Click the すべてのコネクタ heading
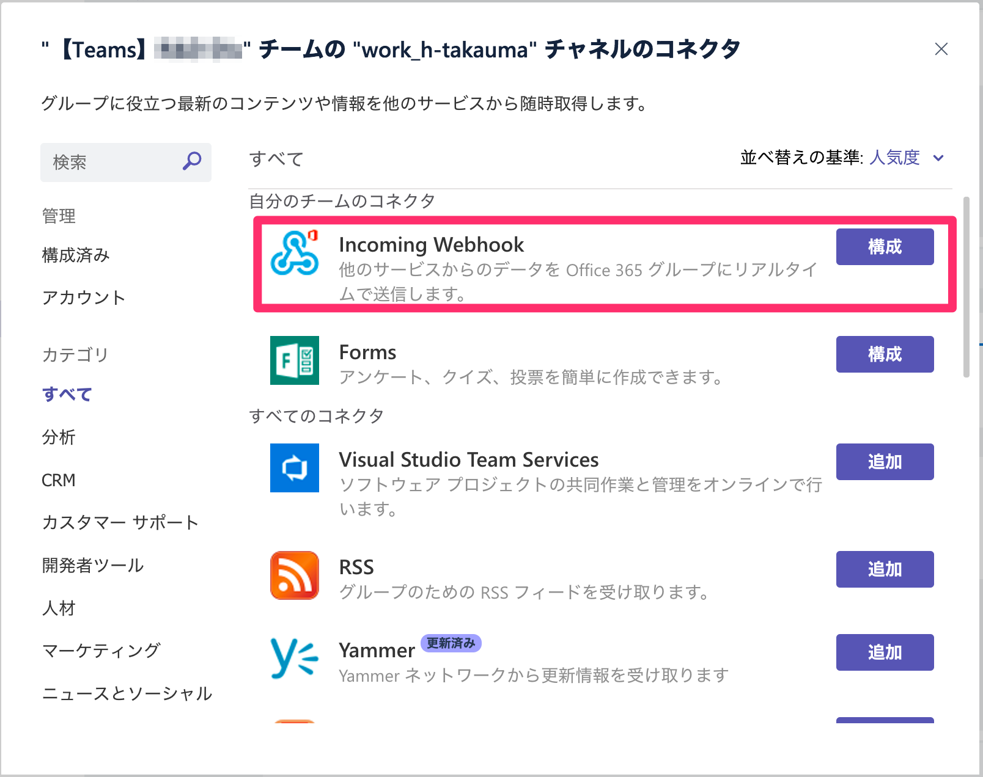 [x=317, y=416]
